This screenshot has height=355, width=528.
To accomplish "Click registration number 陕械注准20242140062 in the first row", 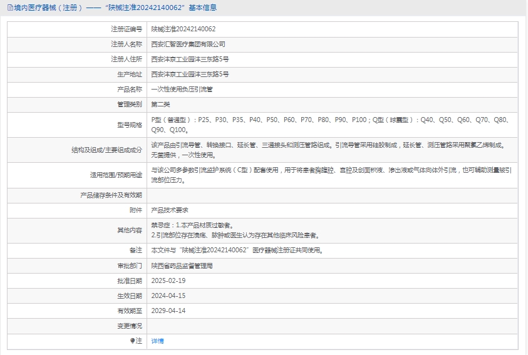I will point(184,29).
